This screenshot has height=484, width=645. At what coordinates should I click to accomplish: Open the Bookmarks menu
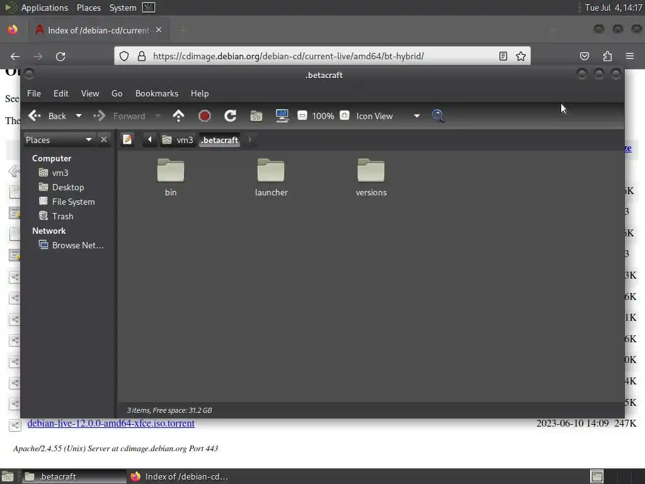click(157, 93)
